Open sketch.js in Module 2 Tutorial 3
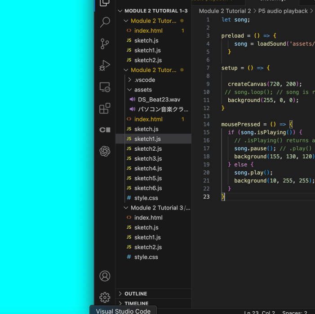Viewport: 315px width, 314px height. click(x=153, y=227)
